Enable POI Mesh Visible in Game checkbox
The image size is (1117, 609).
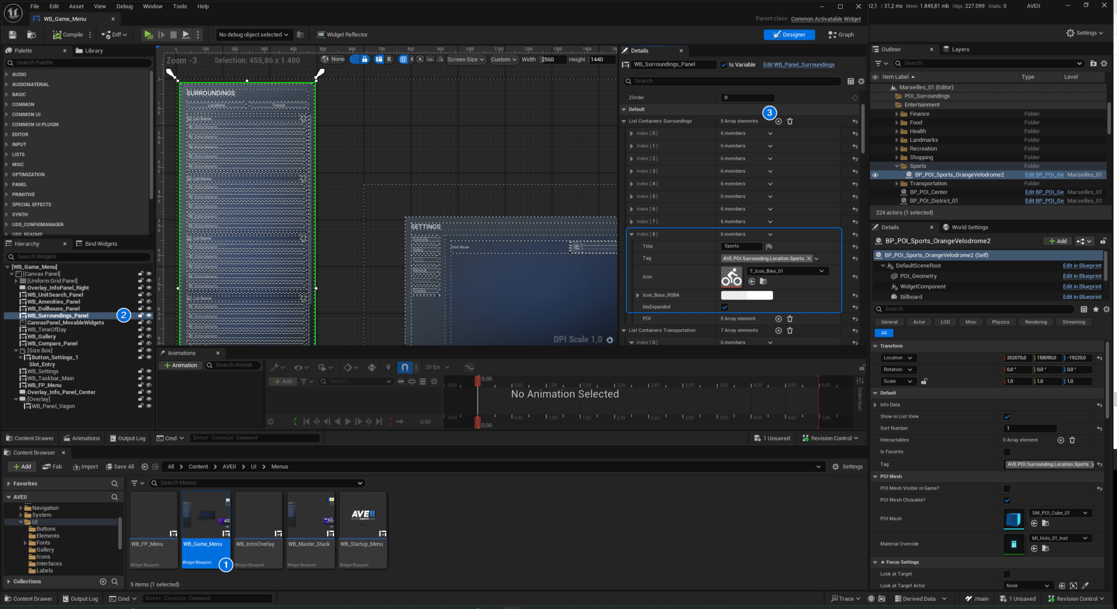1007,489
